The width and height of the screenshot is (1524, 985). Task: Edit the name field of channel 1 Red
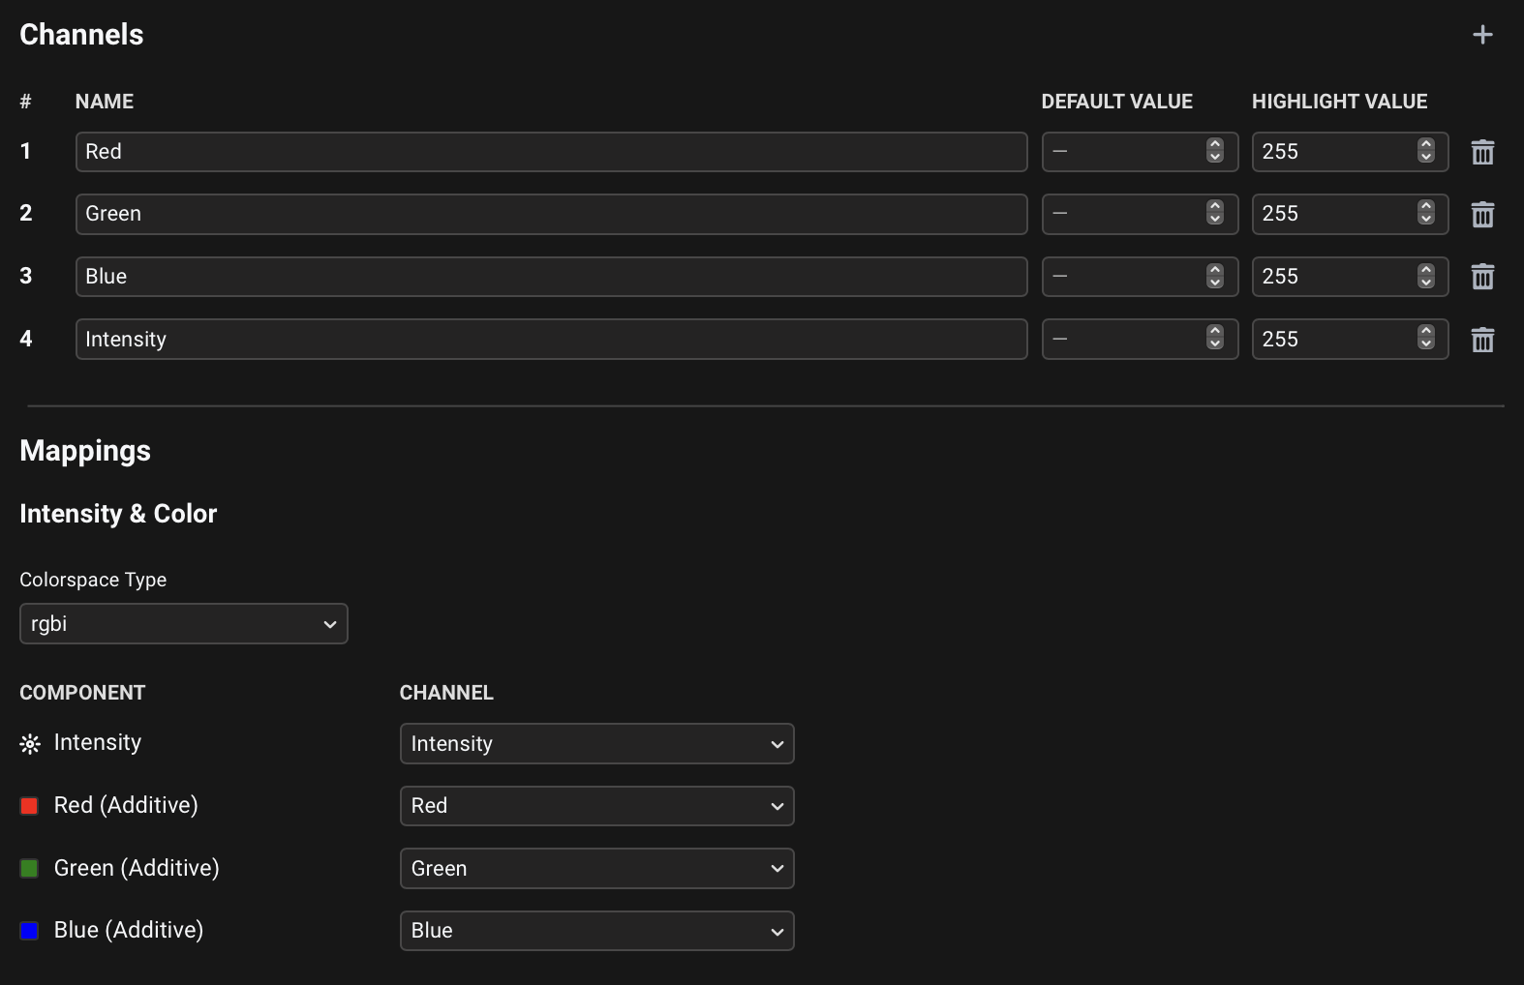(x=551, y=152)
